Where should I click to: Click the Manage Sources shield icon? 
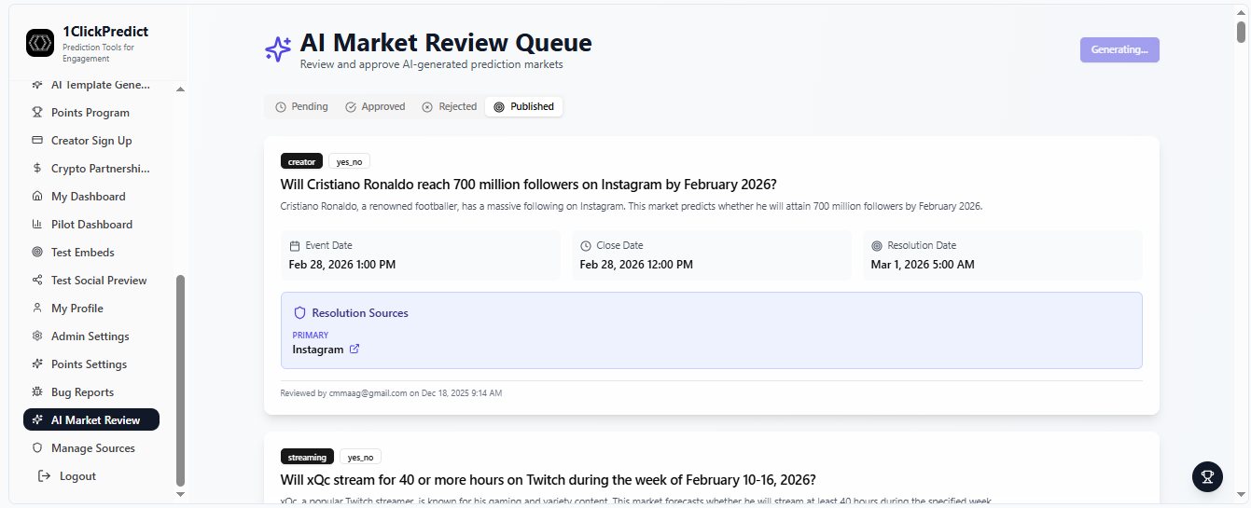point(37,448)
